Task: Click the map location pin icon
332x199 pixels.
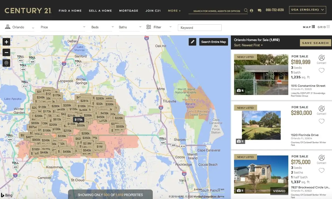Action: (x=6, y=63)
